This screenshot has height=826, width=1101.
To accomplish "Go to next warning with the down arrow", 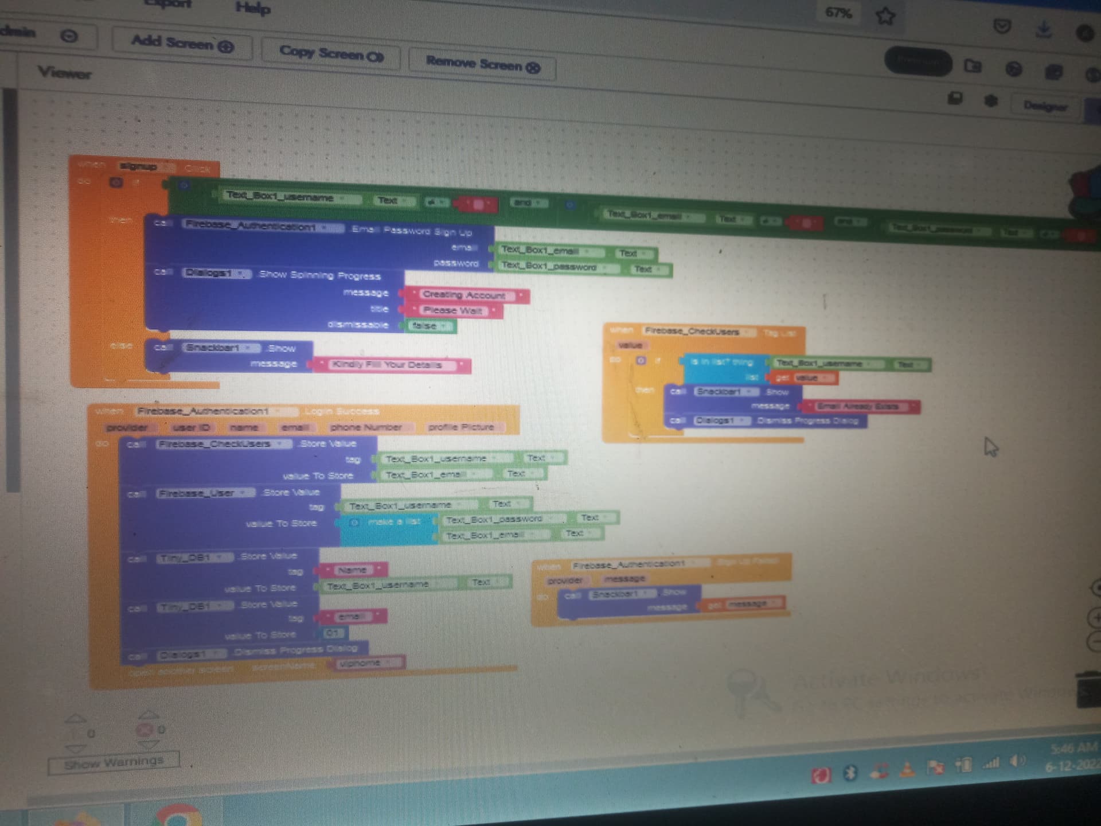I will [x=76, y=749].
